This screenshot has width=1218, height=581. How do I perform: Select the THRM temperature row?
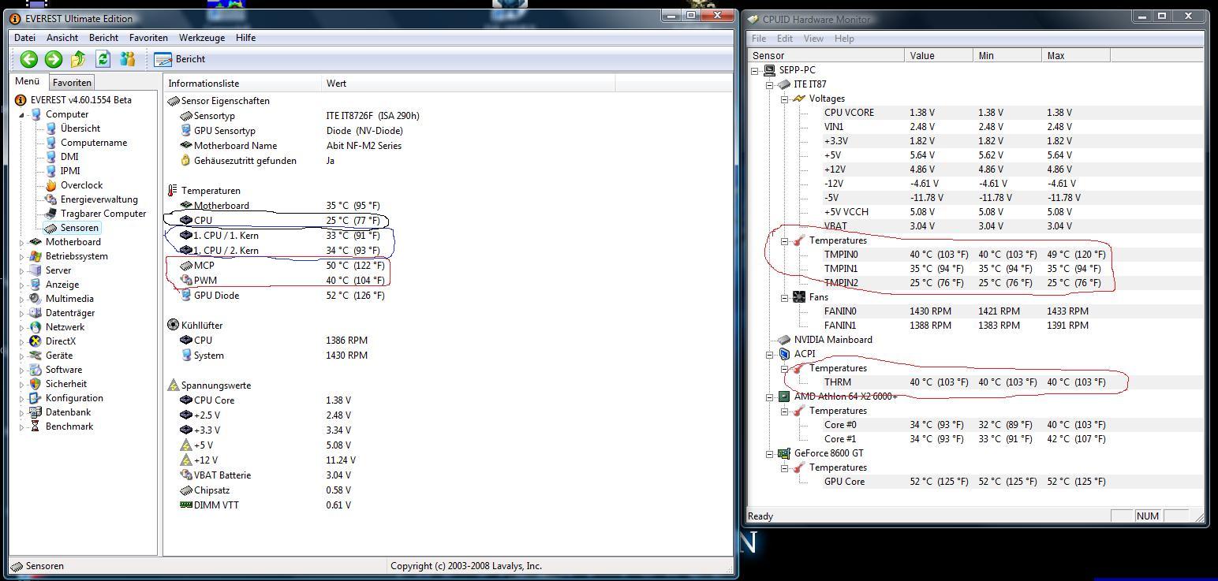tap(1012, 382)
